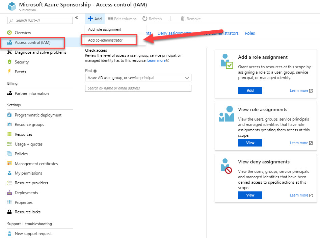Click the Programmatic deployment icon
Image resolution: width=320 pixels, height=238 pixels.
9,115
